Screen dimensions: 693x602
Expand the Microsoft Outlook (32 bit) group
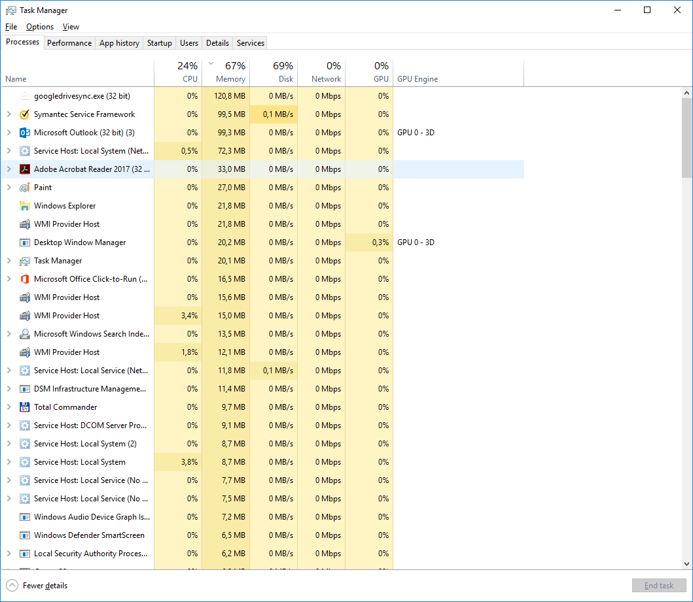point(9,133)
